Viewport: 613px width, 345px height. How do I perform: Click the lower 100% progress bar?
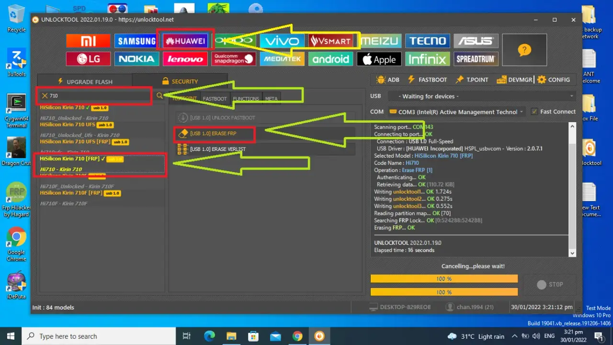tap(444, 292)
